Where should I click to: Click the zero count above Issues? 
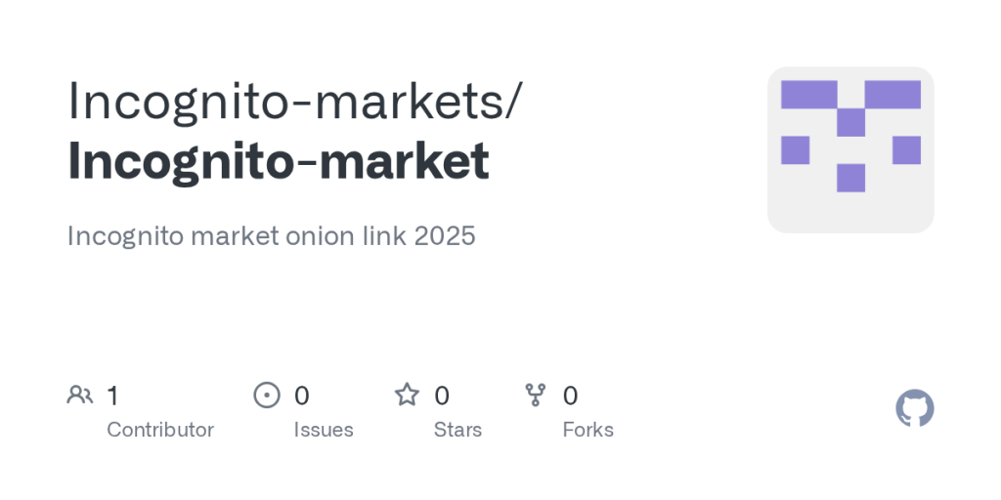coord(302,396)
